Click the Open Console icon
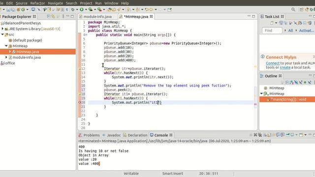This screenshot has width=315, height=177. click(x=301, y=135)
